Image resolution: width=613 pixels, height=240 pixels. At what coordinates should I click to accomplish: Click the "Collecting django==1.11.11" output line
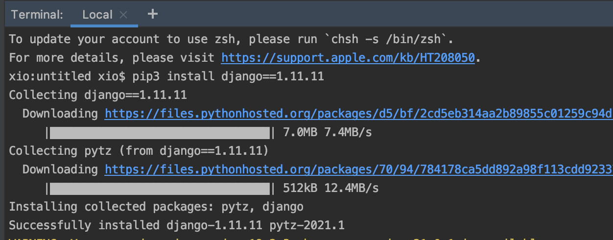(x=98, y=95)
